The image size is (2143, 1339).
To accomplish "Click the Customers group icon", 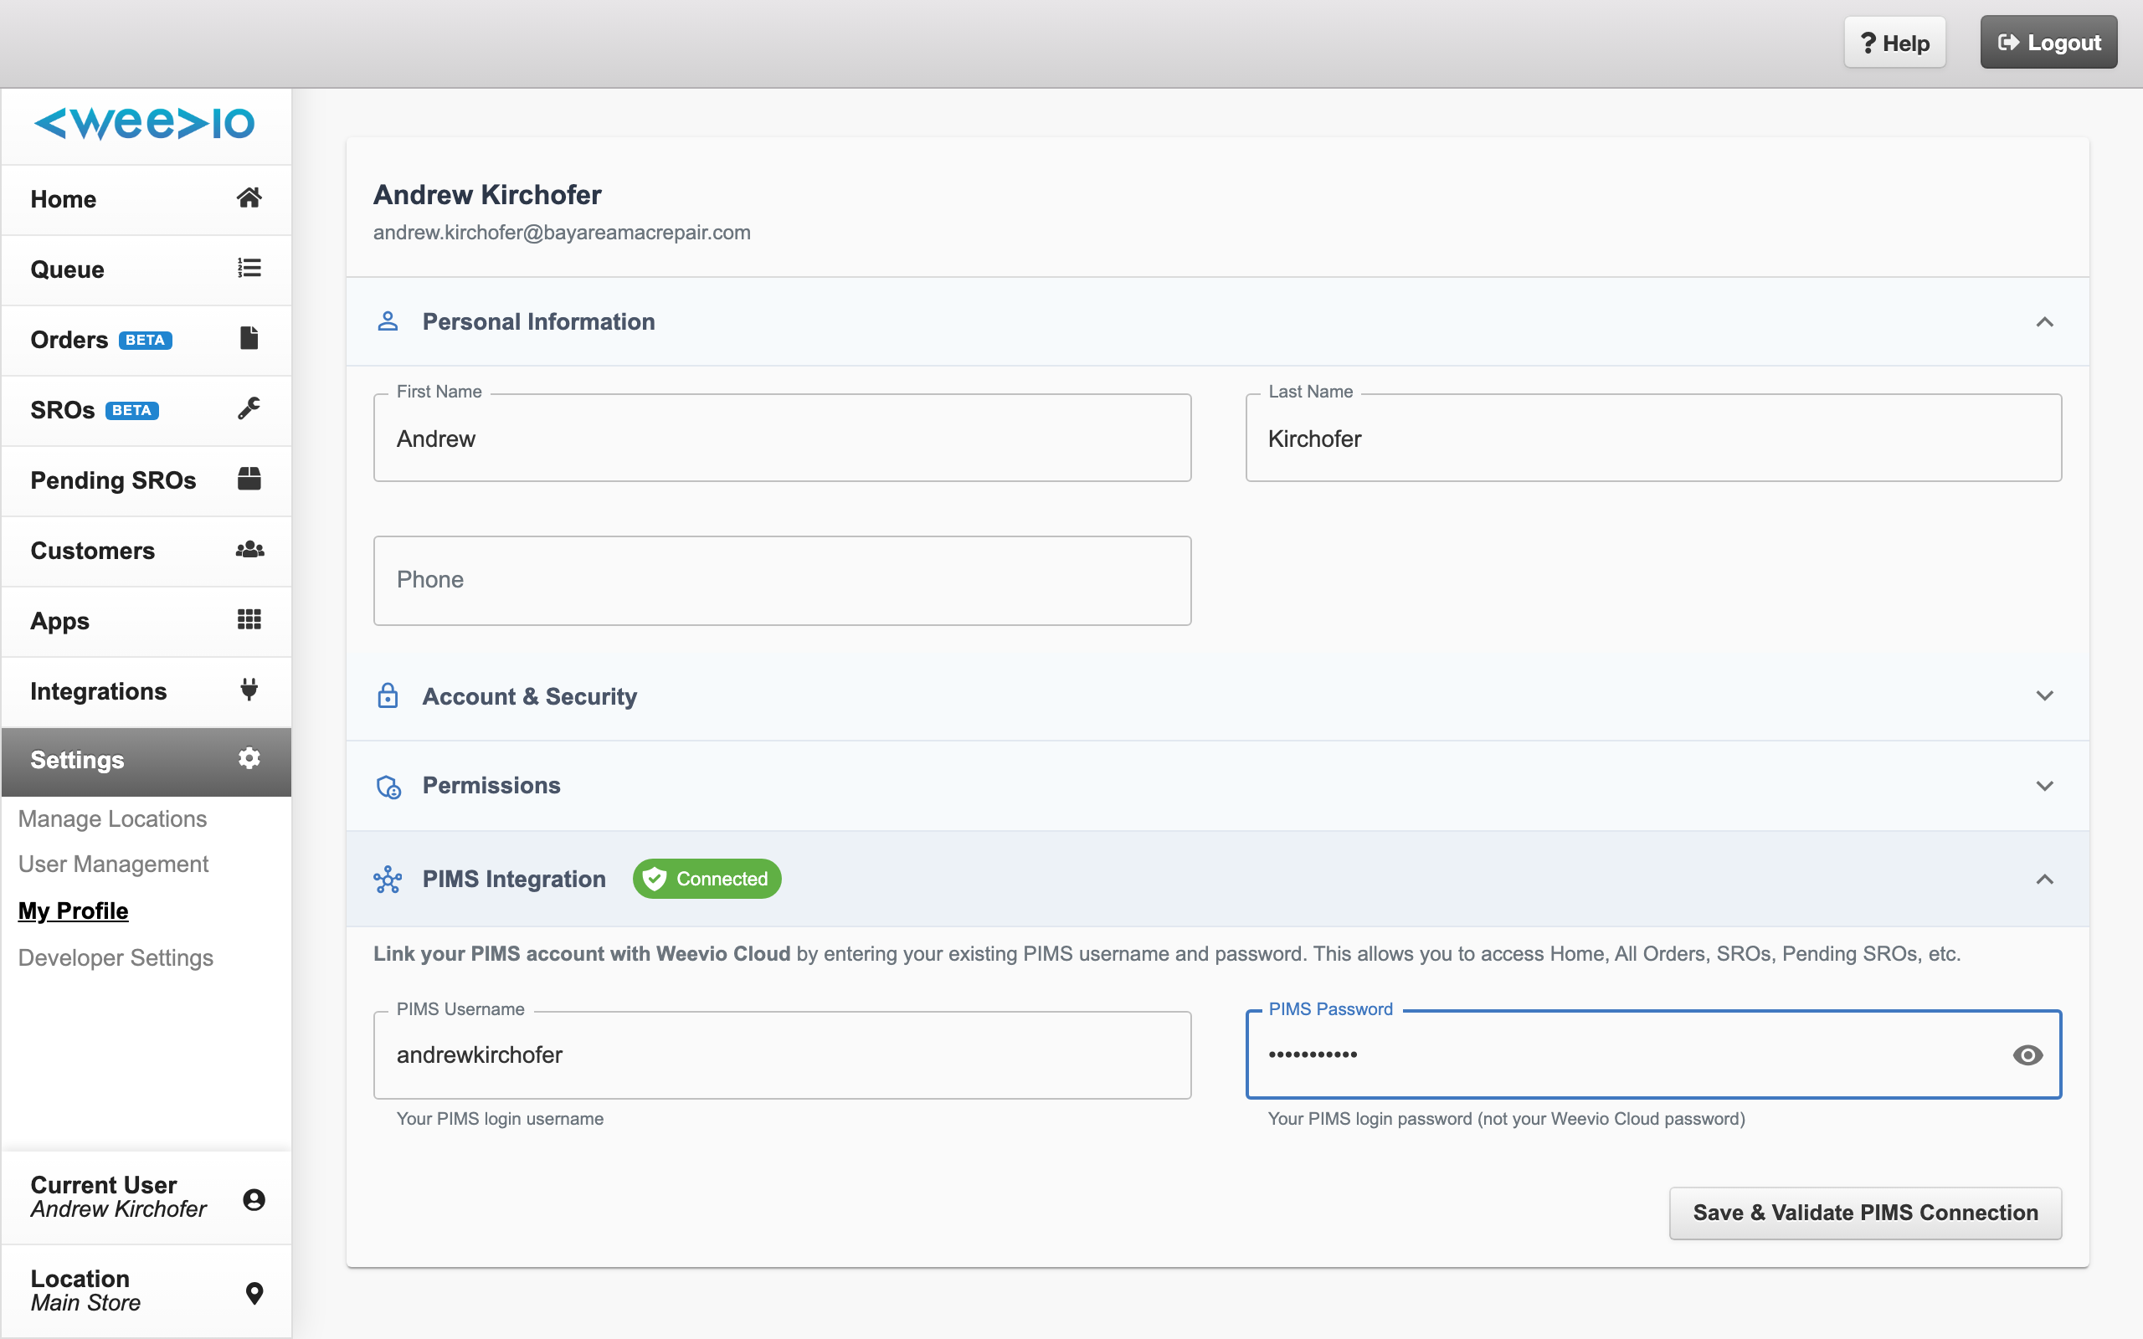I will [x=249, y=549].
